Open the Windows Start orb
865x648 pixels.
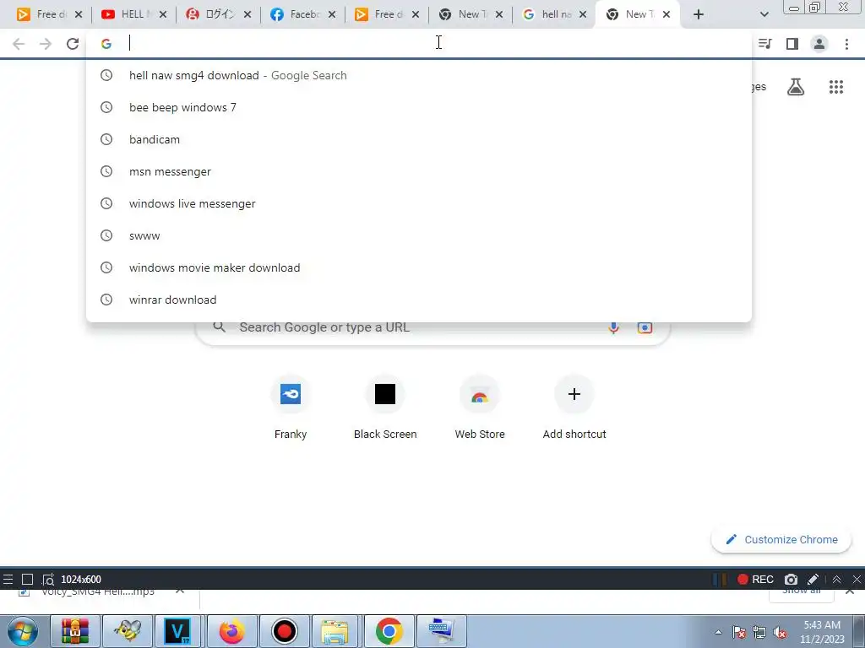22,631
